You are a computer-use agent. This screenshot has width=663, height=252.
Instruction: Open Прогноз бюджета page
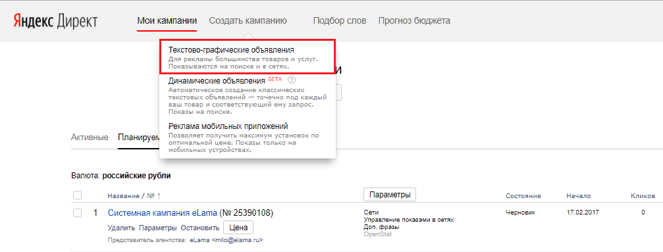[414, 20]
